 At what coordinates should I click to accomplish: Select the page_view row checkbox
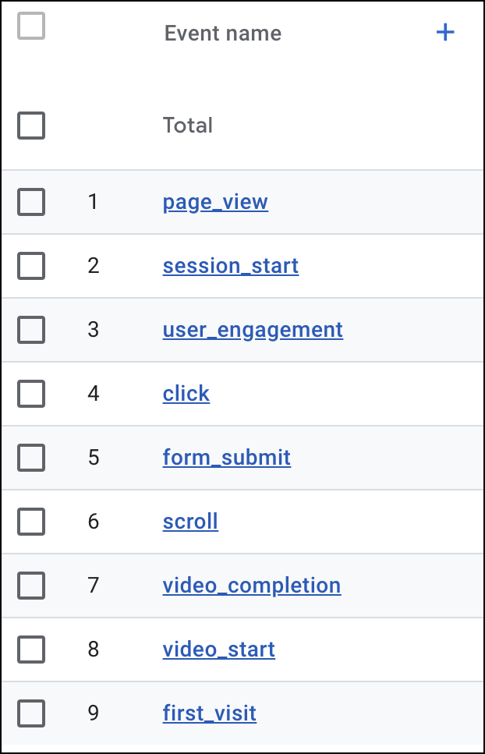coord(31,202)
